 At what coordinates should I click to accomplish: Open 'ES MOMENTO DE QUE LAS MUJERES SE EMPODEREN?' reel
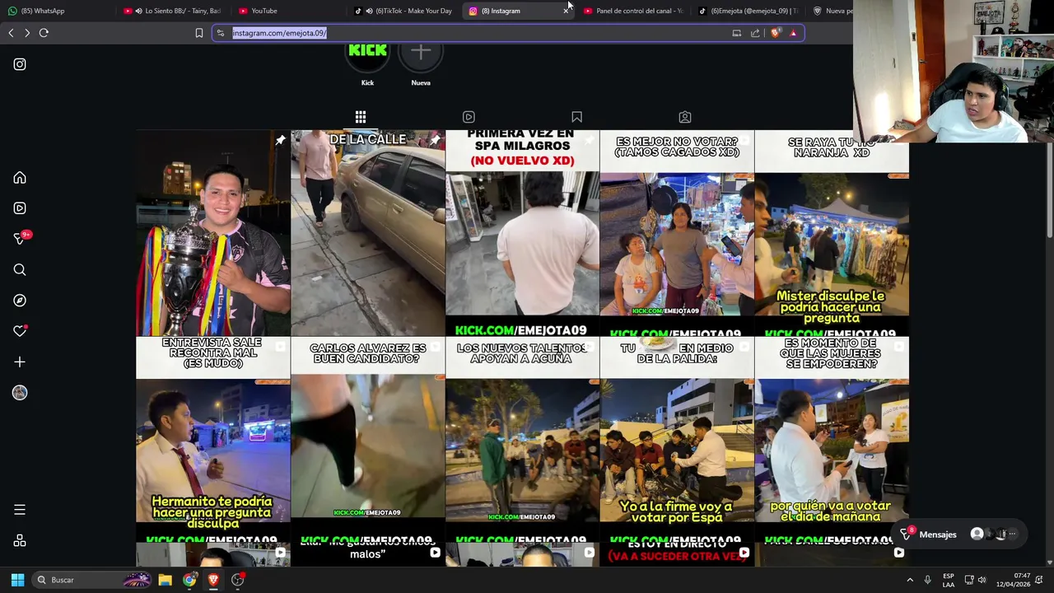(832, 440)
